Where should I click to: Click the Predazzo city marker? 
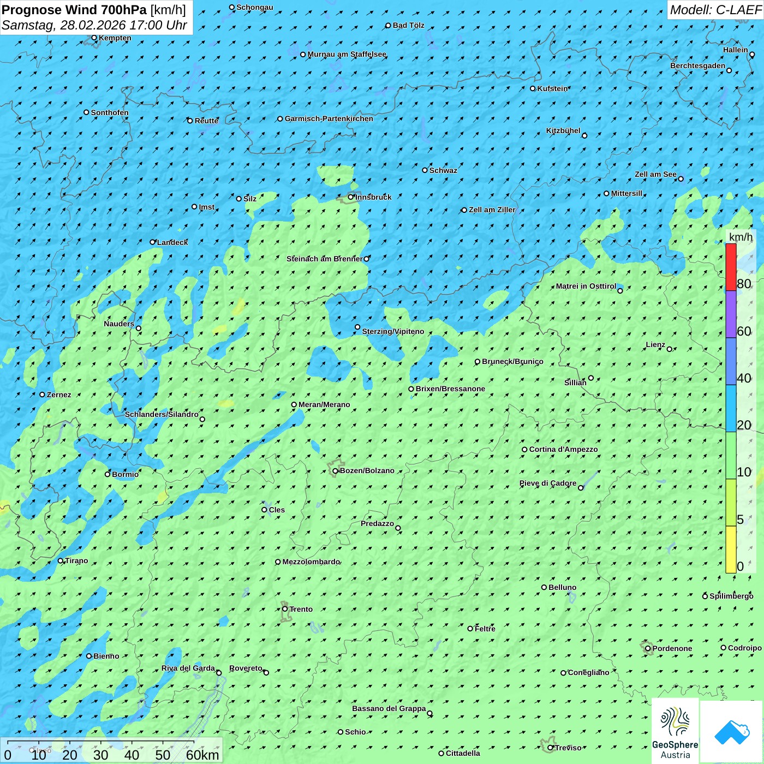point(398,528)
